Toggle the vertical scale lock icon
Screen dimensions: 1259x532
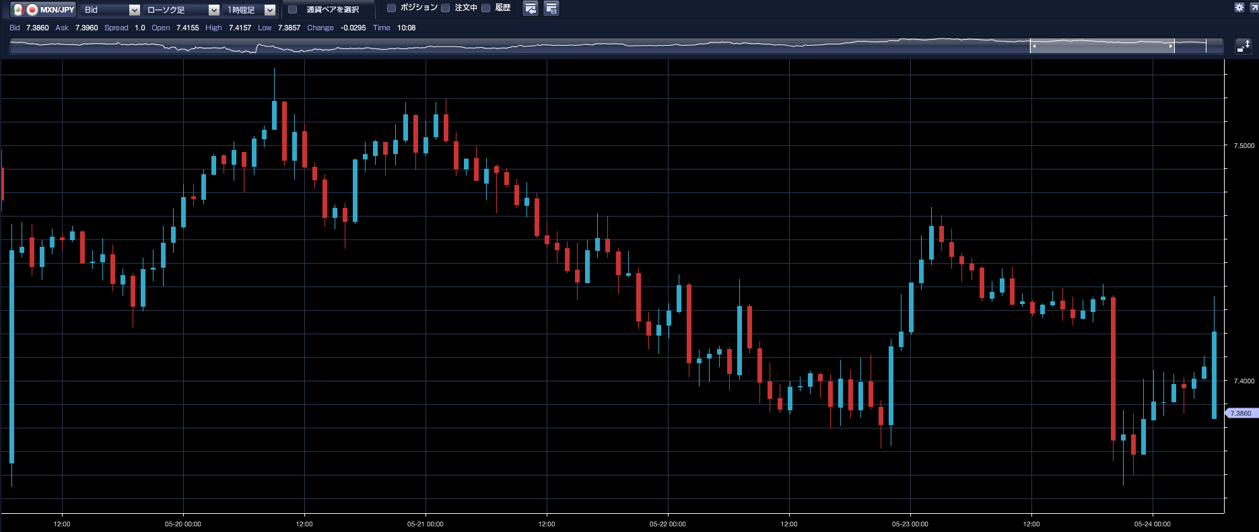(1243, 46)
